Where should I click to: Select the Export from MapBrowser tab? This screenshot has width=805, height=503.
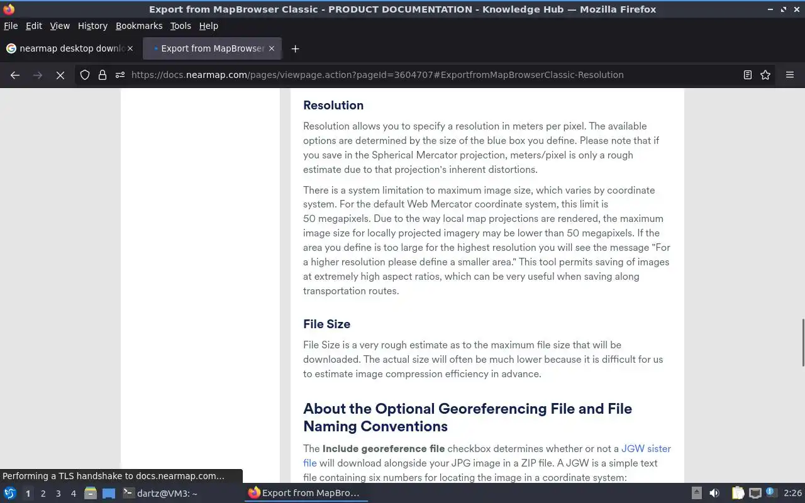[x=213, y=48]
